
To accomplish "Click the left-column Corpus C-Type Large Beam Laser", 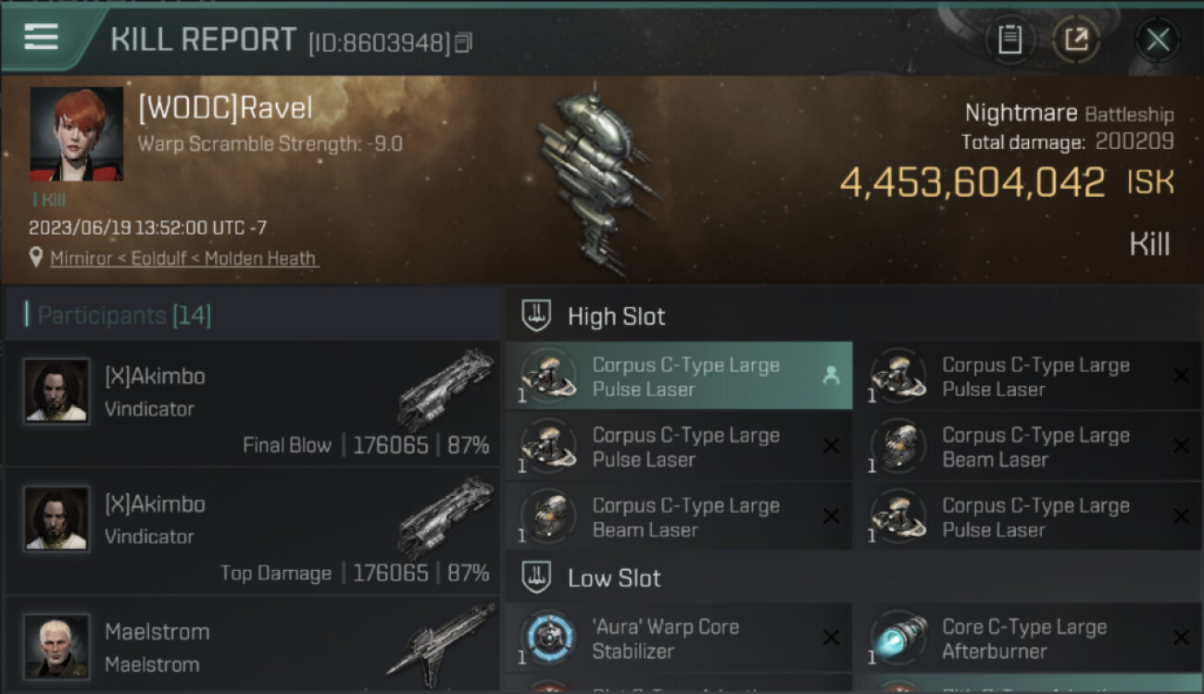I will click(679, 517).
